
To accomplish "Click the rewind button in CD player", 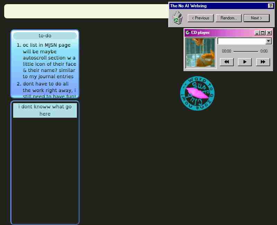I will [x=227, y=62].
